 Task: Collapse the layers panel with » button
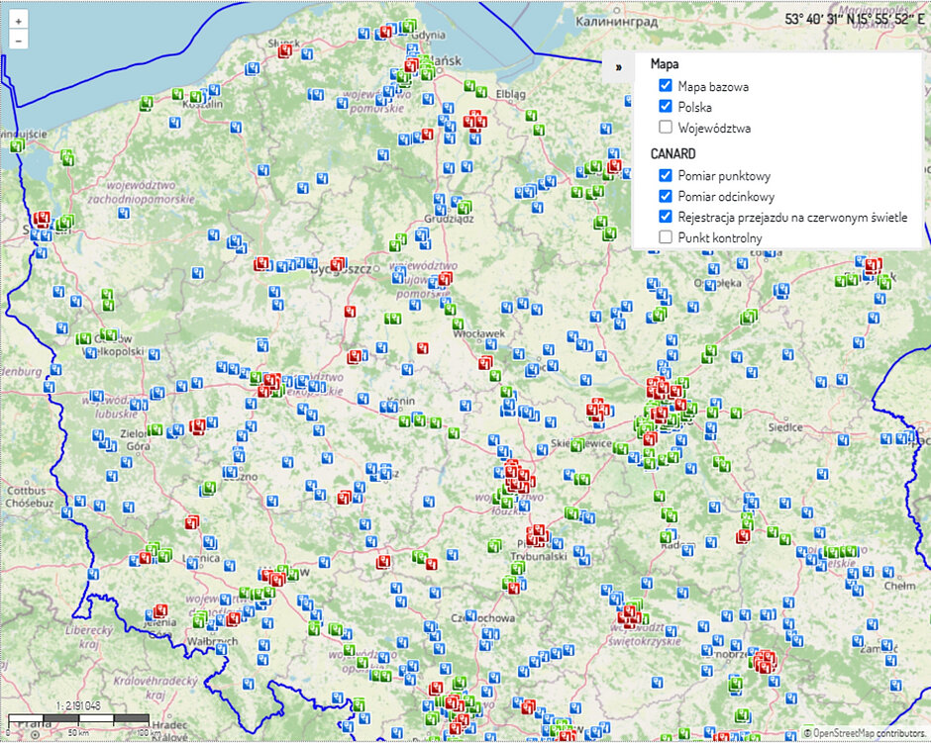coord(618,67)
